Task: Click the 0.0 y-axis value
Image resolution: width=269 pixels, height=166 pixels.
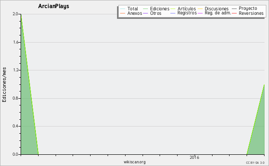Action: click(15, 154)
